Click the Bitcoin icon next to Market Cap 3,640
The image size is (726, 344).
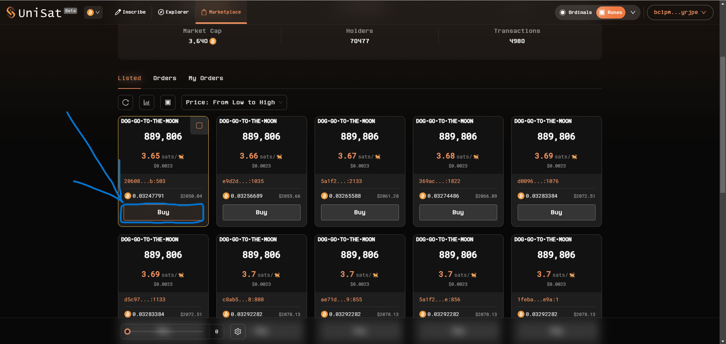pos(213,41)
